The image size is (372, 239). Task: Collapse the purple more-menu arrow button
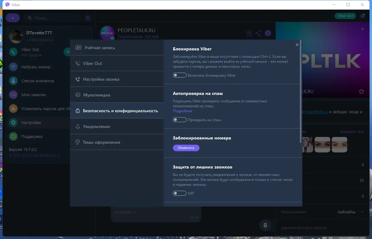13,18
